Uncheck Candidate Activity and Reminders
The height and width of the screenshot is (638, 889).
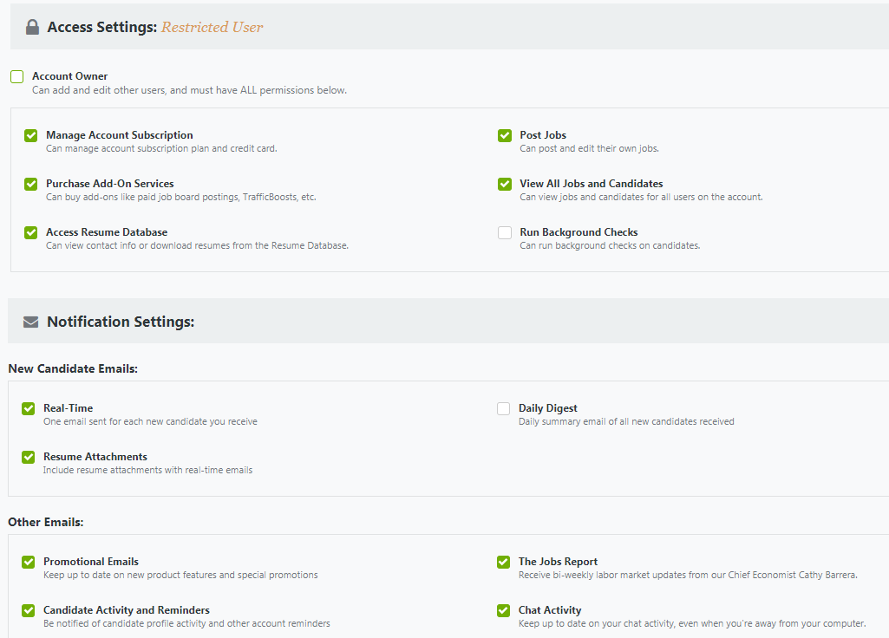30,610
